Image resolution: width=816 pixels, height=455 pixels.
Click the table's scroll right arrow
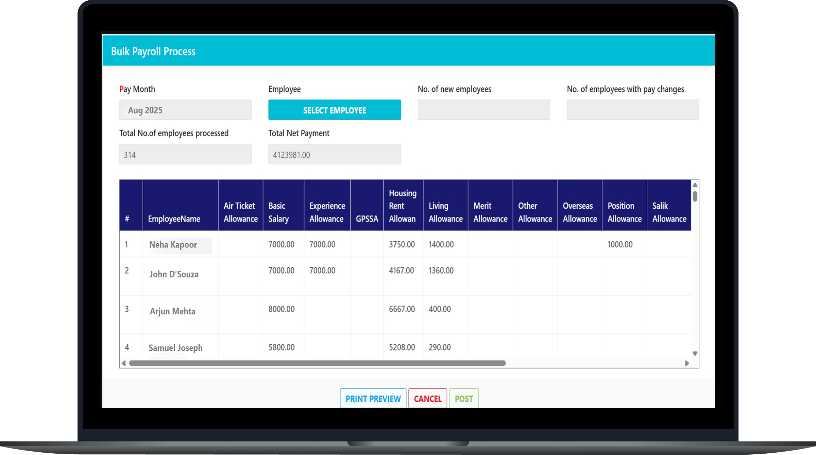pos(687,363)
